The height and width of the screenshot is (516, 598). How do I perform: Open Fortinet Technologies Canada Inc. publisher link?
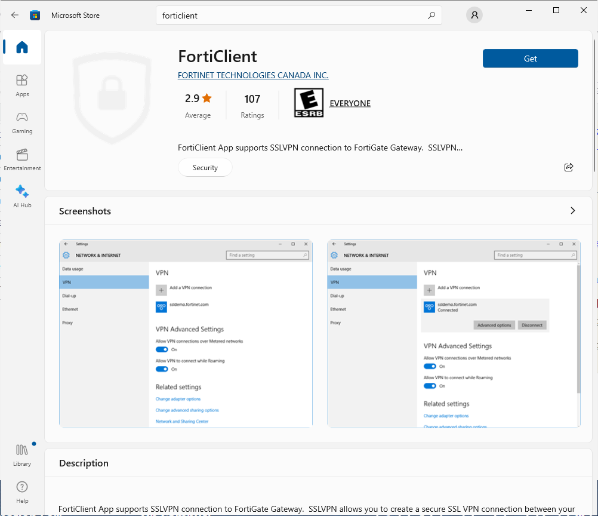coord(253,75)
